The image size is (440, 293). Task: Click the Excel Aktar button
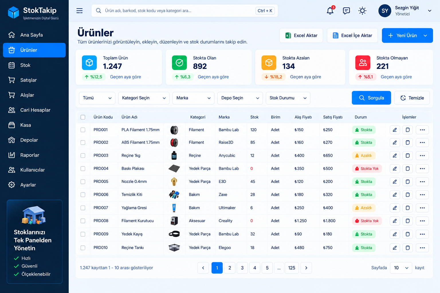[x=301, y=35]
